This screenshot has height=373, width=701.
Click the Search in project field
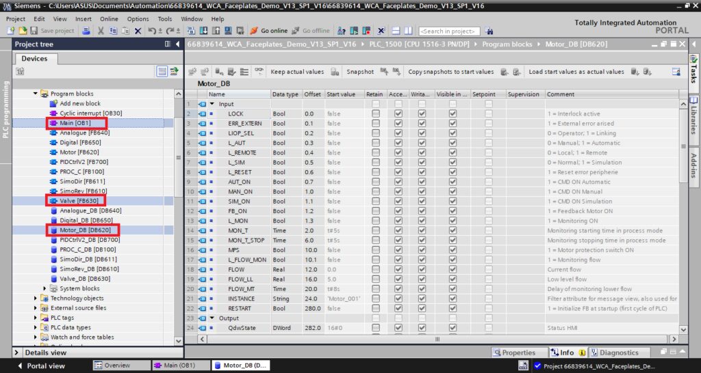coord(449,31)
